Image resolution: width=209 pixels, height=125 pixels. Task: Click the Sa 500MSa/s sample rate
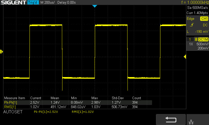coord(198,8)
